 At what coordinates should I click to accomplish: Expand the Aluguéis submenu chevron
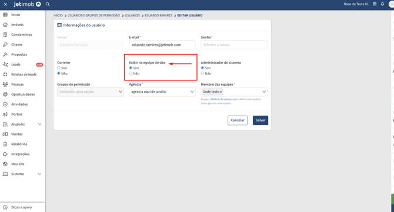pyautogui.click(x=40, y=124)
